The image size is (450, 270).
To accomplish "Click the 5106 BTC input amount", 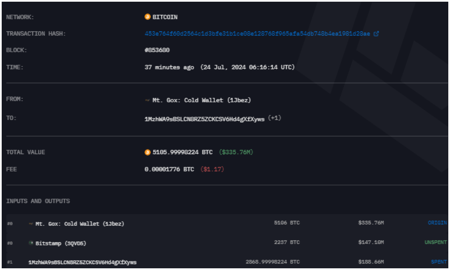I will click(x=287, y=223).
